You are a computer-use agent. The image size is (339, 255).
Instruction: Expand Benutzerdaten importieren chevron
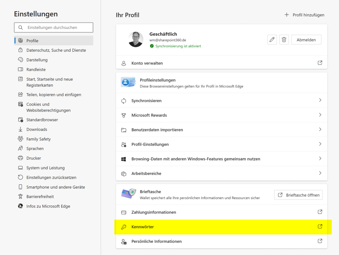pyautogui.click(x=320, y=129)
